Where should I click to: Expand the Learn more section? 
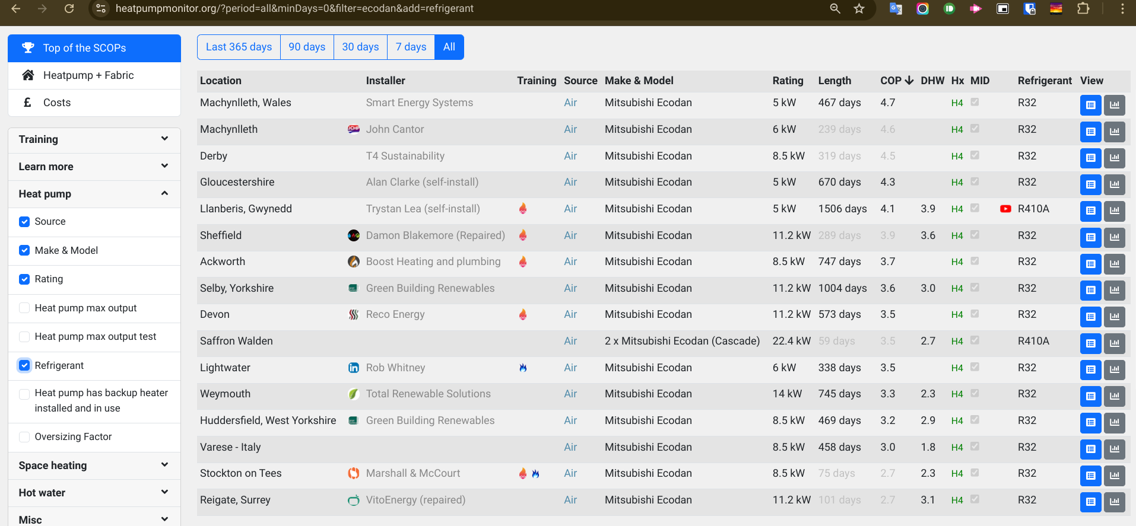coord(94,167)
